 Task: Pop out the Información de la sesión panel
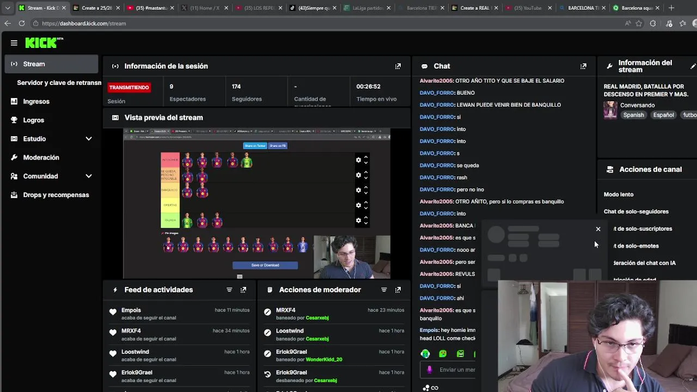398,66
